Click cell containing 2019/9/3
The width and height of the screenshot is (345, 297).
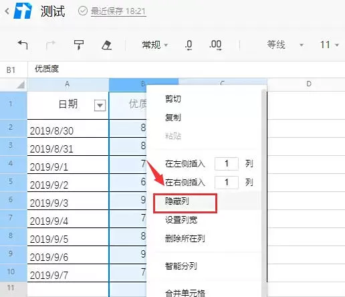[x=68, y=201]
